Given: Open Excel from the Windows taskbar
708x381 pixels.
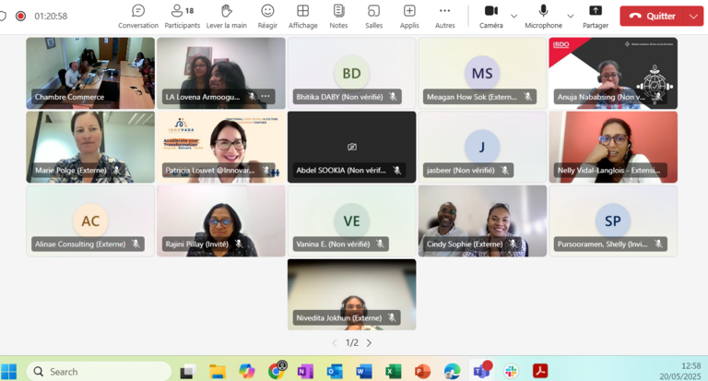Looking at the screenshot, I should pyautogui.click(x=393, y=371).
